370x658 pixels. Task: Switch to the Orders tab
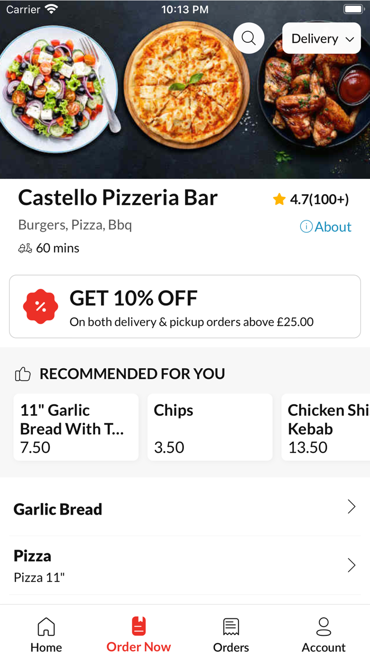(231, 634)
